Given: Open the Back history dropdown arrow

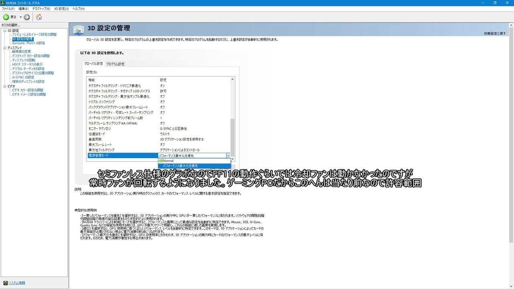Looking at the screenshot, I should pos(20,17).
